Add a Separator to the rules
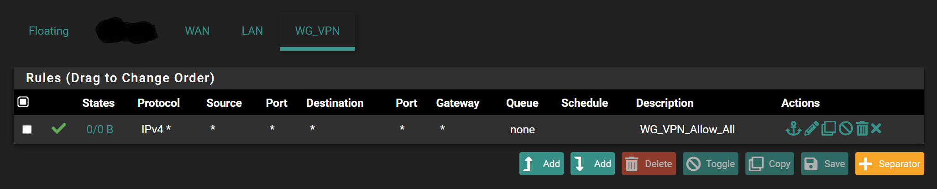937x189 pixels. (890, 164)
